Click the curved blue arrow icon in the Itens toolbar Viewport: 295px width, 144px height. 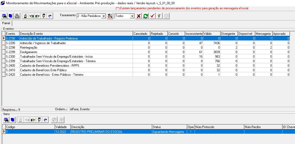[x=45, y=120]
